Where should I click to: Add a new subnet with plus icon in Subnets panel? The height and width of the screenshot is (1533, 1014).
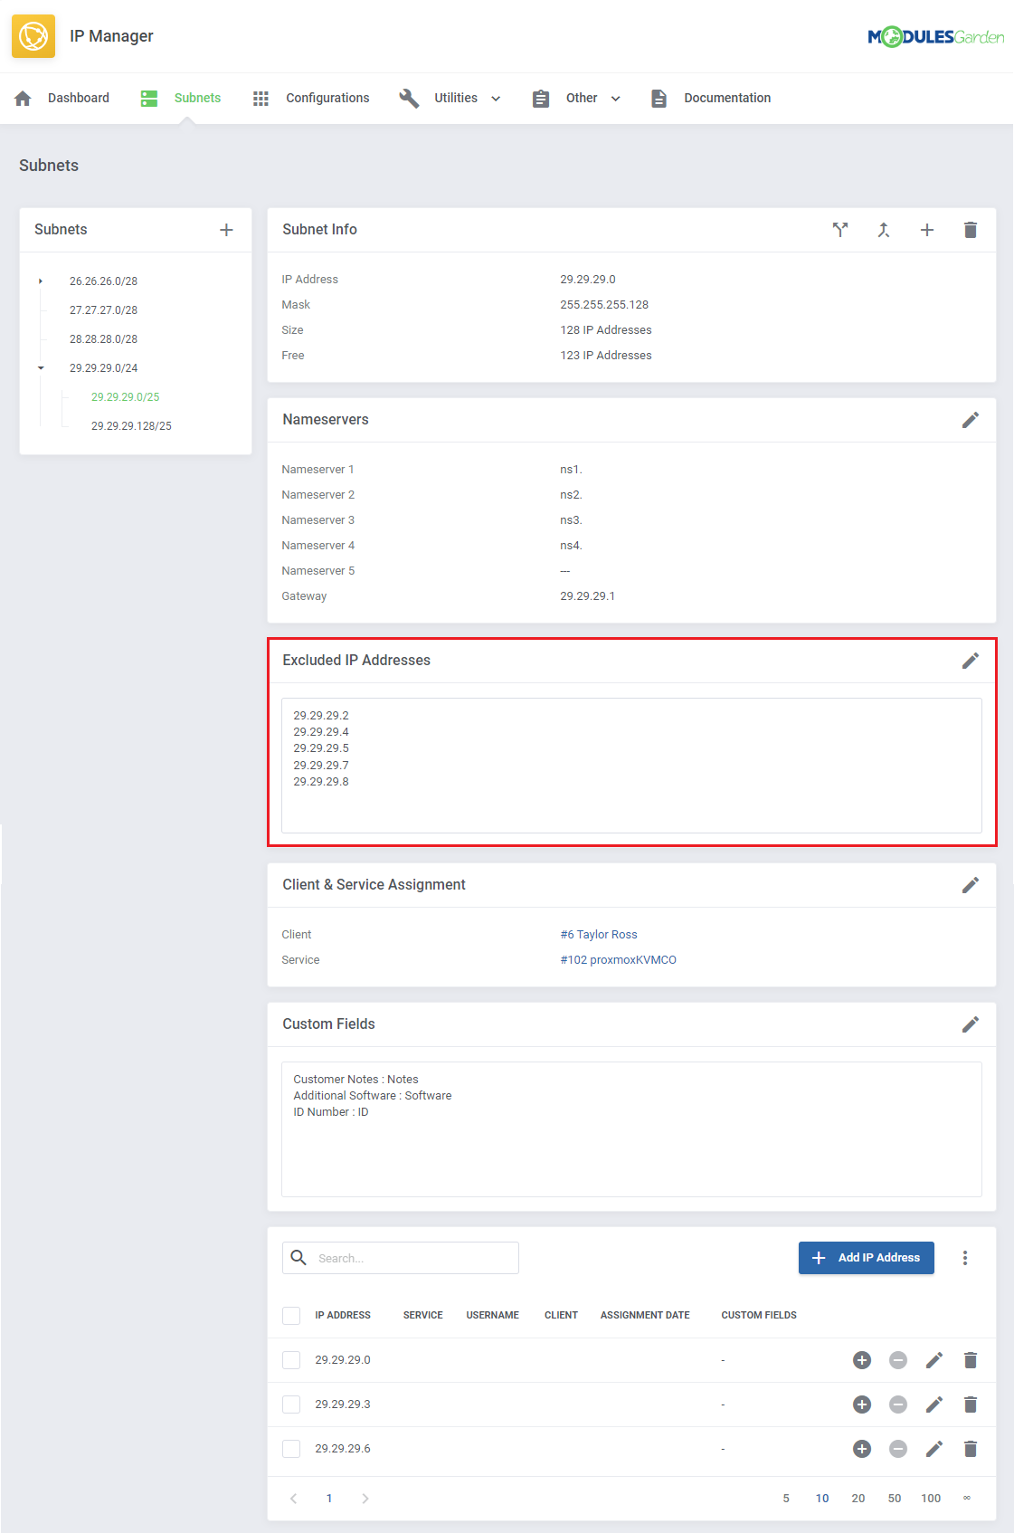tap(226, 230)
